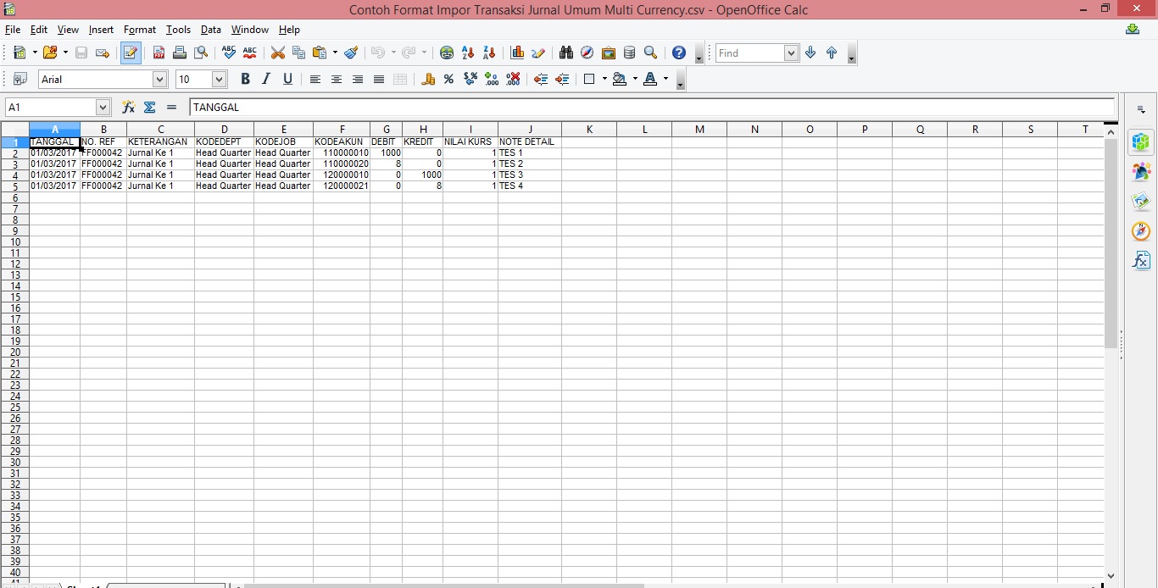Image resolution: width=1158 pixels, height=588 pixels.
Task: Open the Tools menu
Action: click(178, 30)
